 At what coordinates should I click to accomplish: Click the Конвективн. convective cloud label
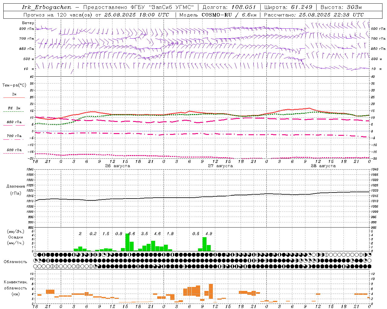[15, 282]
